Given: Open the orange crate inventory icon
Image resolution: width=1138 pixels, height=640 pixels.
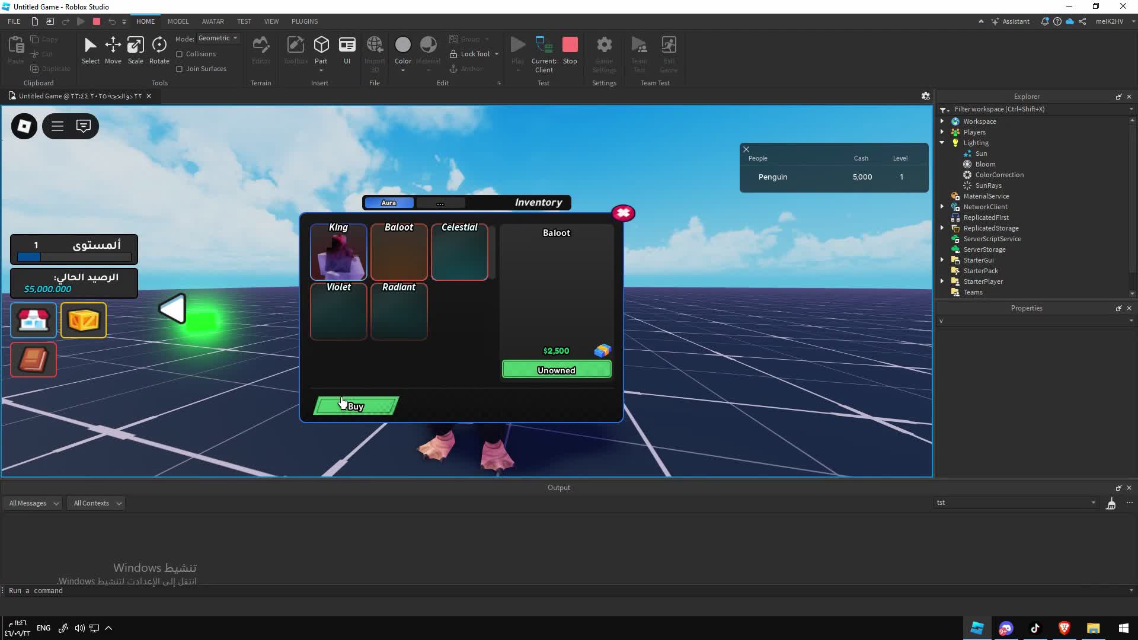Looking at the screenshot, I should (x=84, y=321).
